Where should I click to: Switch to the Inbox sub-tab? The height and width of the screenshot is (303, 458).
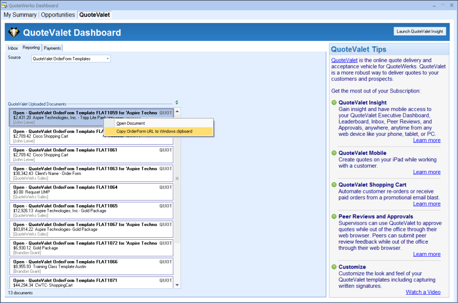[13, 48]
